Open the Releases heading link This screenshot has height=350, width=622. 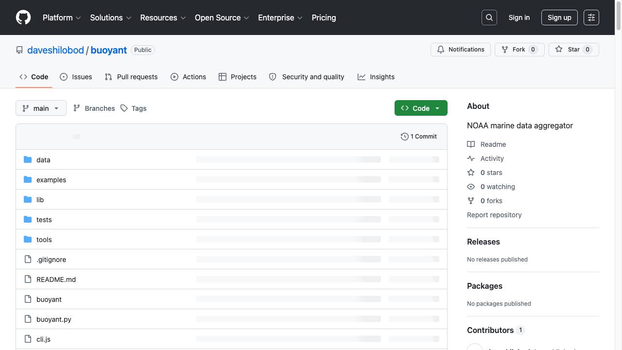[x=484, y=242]
